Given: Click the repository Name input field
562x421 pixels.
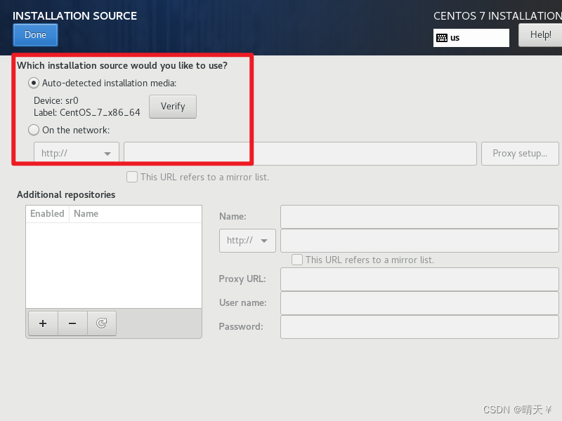Looking at the screenshot, I should 419,217.
